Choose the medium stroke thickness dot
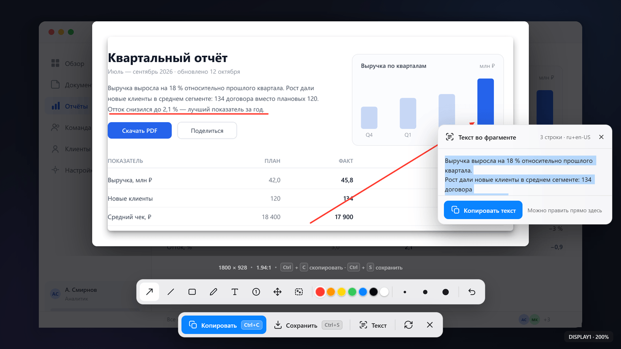The image size is (621, 349). tap(425, 292)
